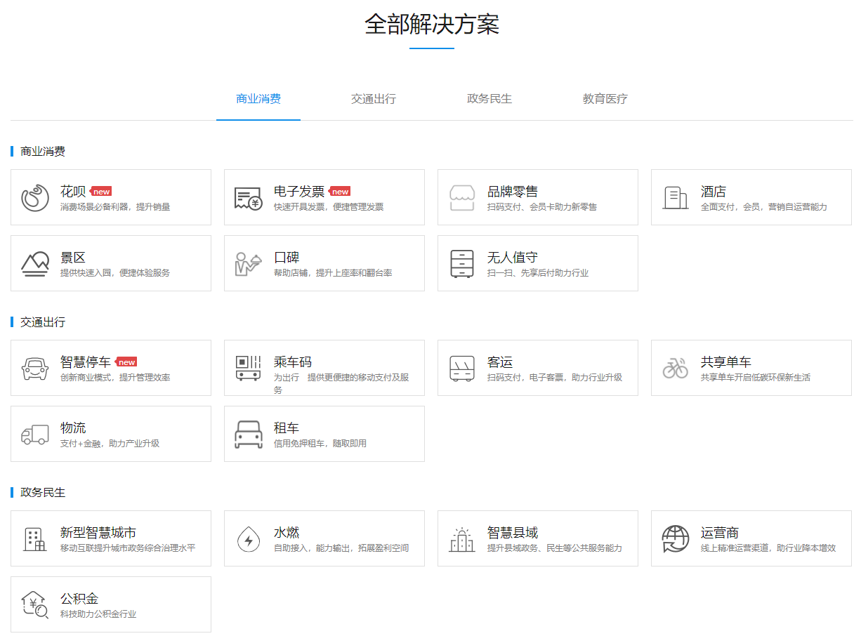The width and height of the screenshot is (861, 636).
Task: Click the 电子发票 invoice icon
Action: 249,198
